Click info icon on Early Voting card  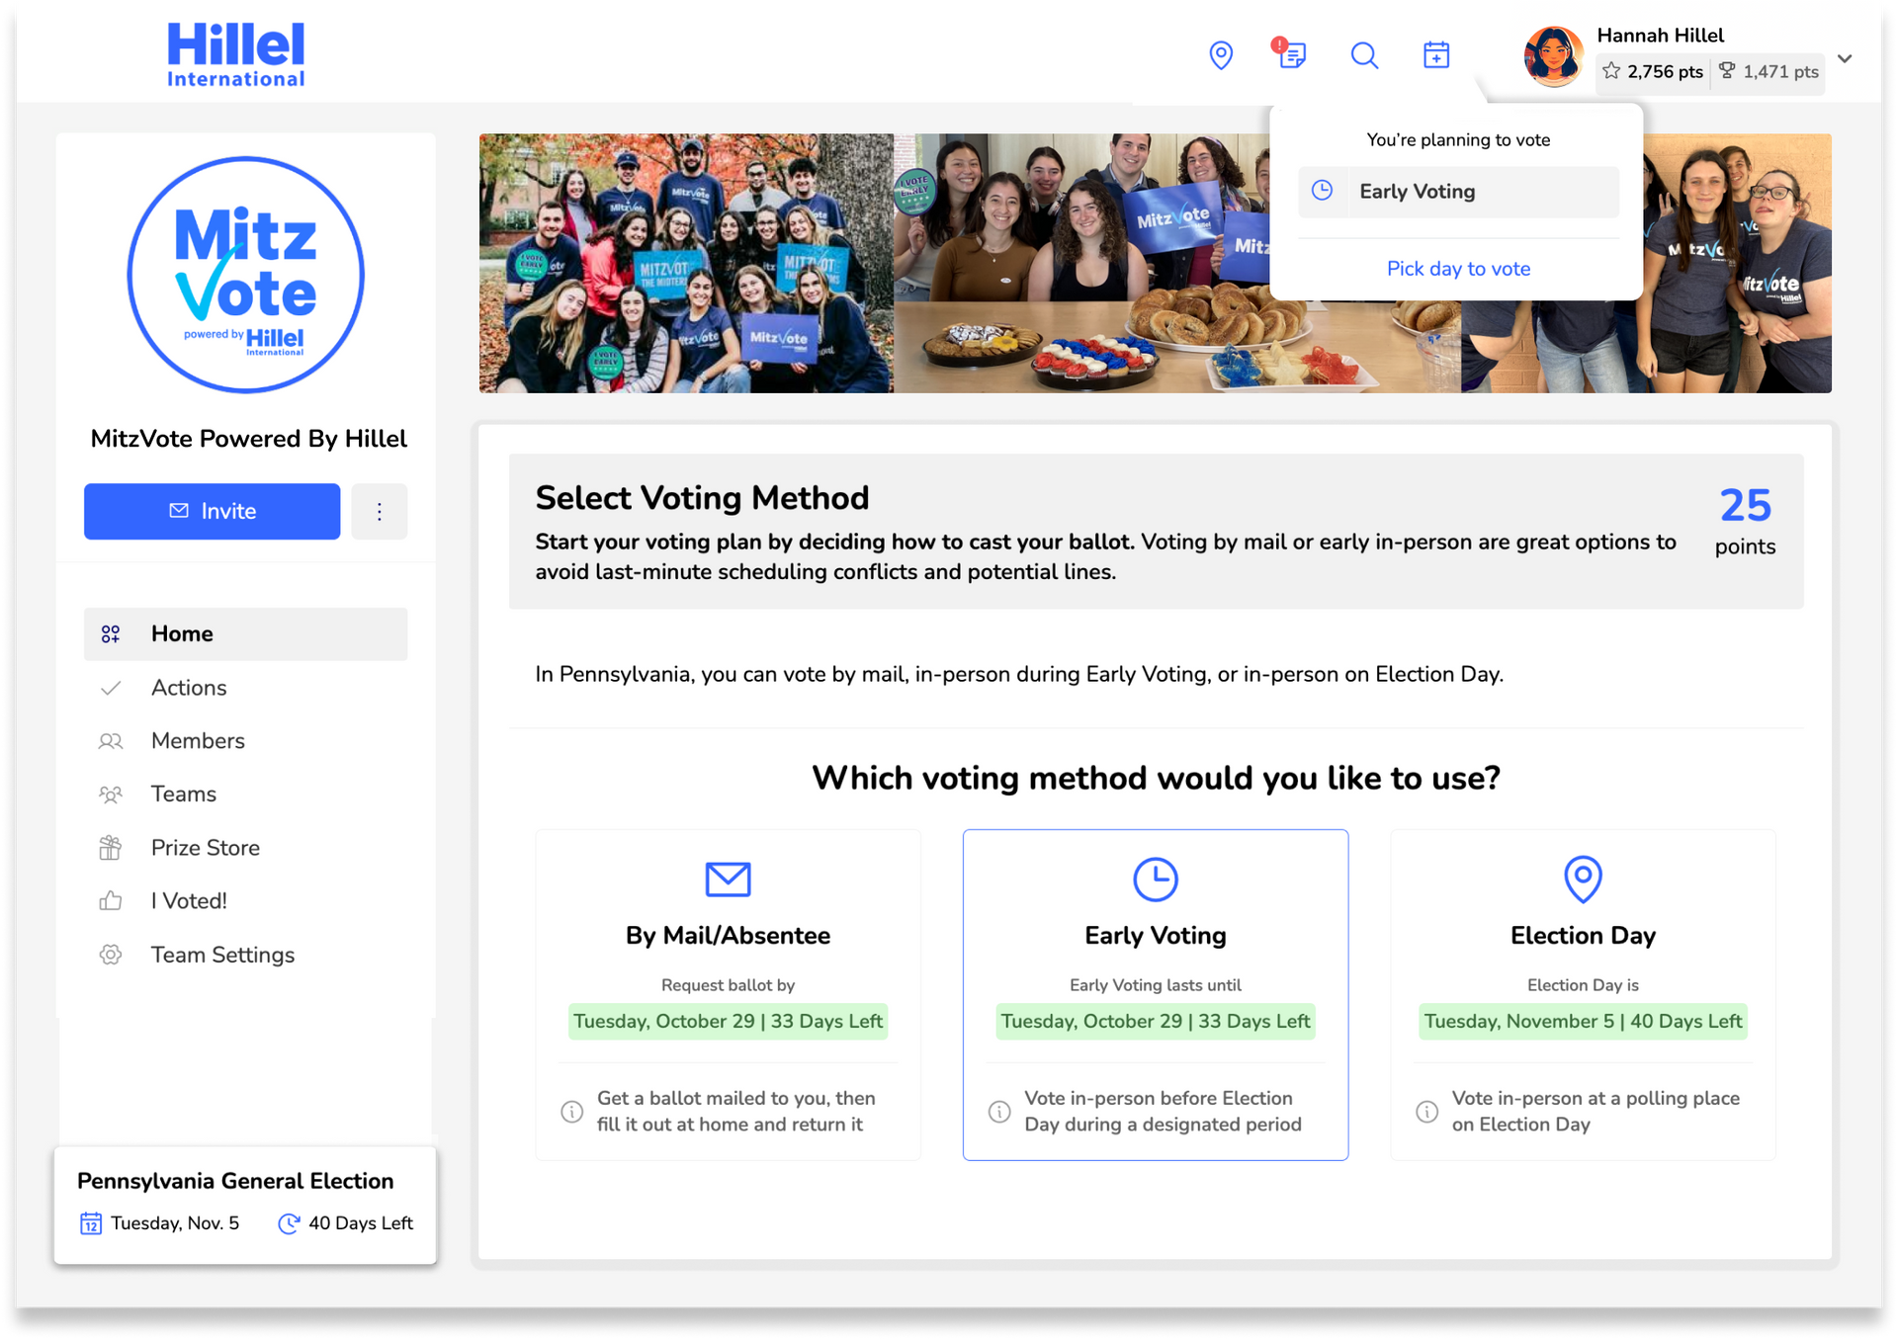[999, 1112]
